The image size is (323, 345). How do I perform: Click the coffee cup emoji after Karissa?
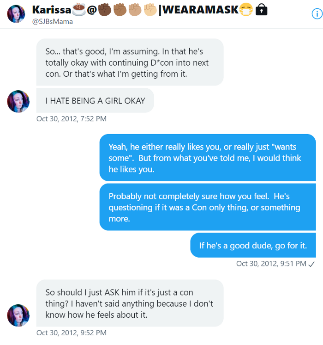78,9
